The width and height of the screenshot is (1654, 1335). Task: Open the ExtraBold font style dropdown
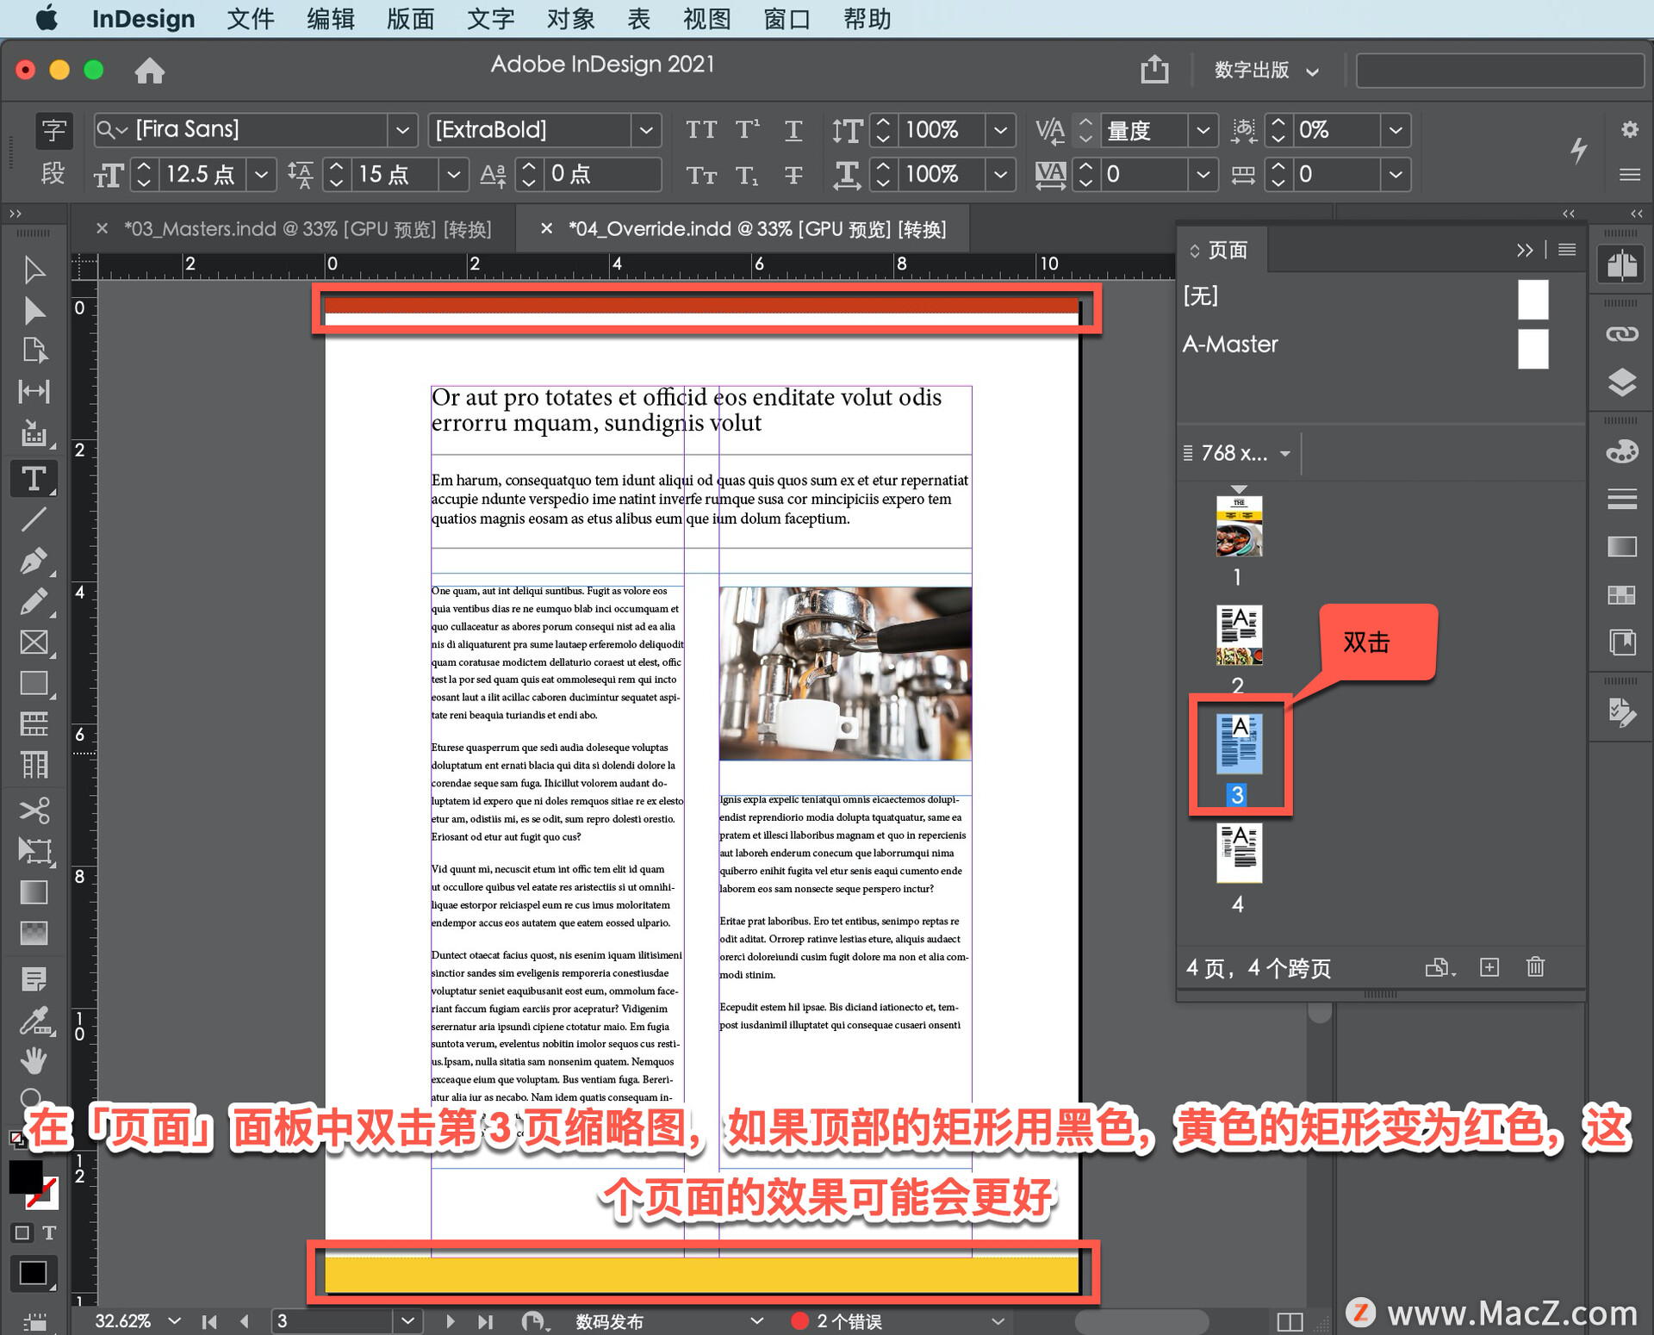[646, 130]
